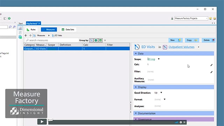Close the cfg.factory tab
The width and height of the screenshot is (224, 126).
39,23
